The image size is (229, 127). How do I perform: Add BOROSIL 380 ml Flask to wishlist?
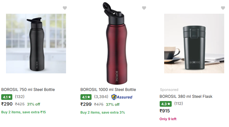223,8
